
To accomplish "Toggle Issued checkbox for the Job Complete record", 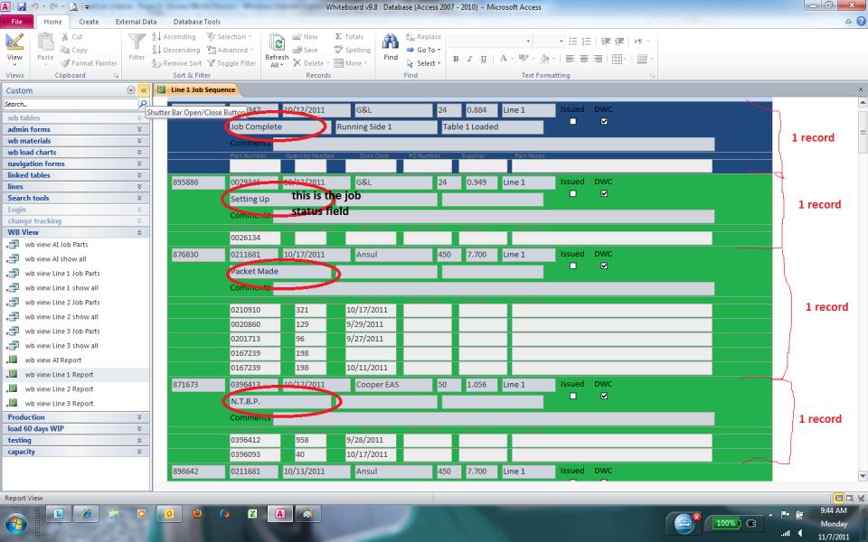I will [x=573, y=121].
